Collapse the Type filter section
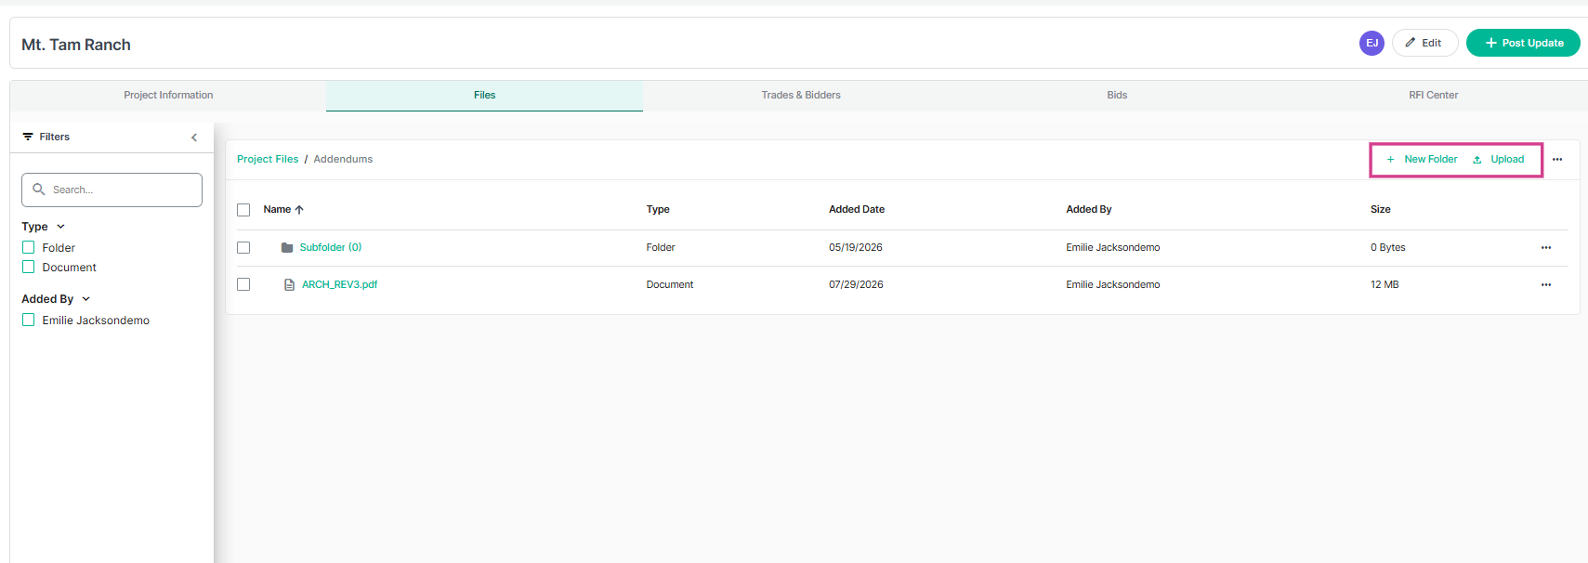Viewport: 1588px width, 563px height. point(60,227)
